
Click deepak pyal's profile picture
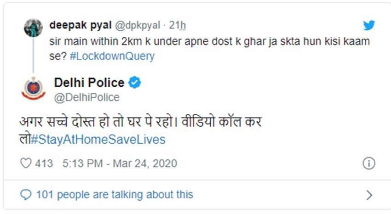coord(33,28)
